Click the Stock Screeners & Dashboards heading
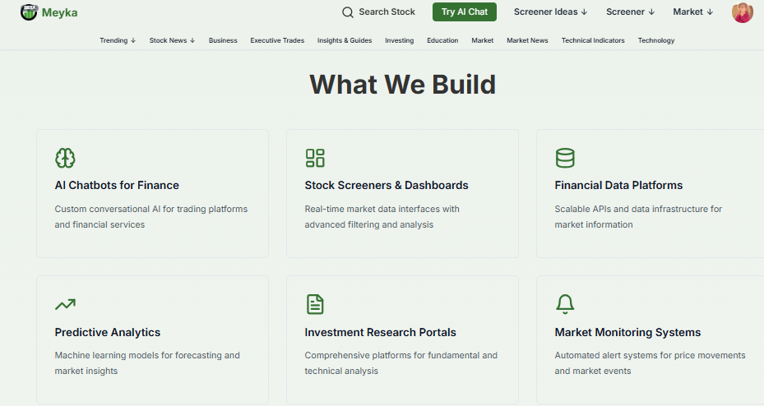 (387, 186)
